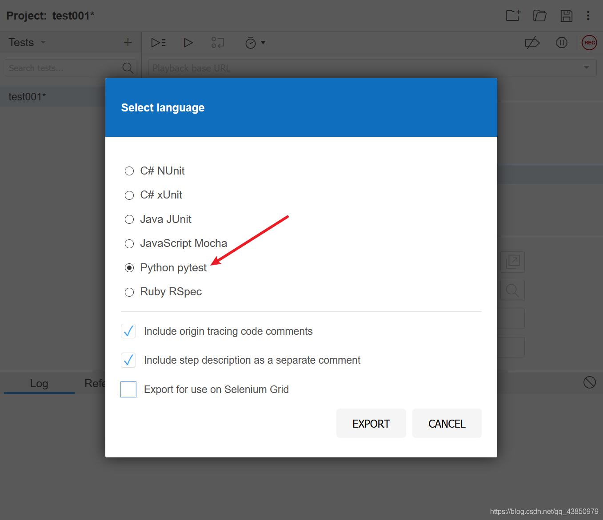603x520 pixels.
Task: Run all tests icon
Action: click(158, 43)
